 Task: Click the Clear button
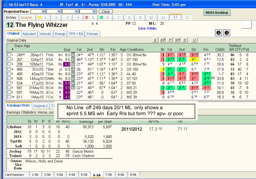106,12
